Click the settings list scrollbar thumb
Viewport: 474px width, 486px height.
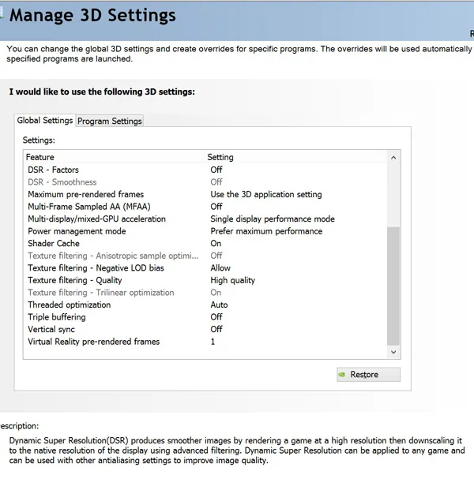(393, 286)
